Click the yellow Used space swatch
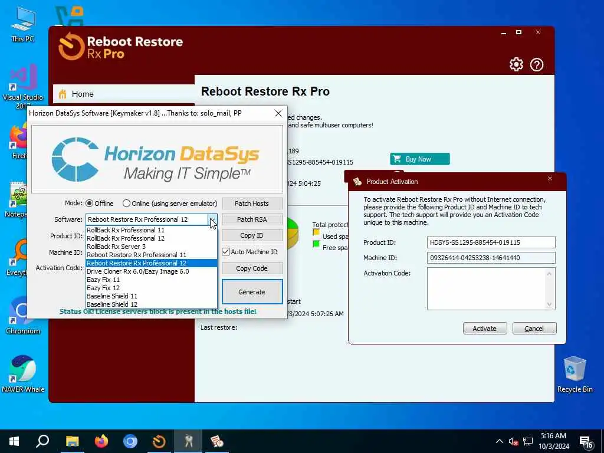604x453 pixels. (x=316, y=232)
